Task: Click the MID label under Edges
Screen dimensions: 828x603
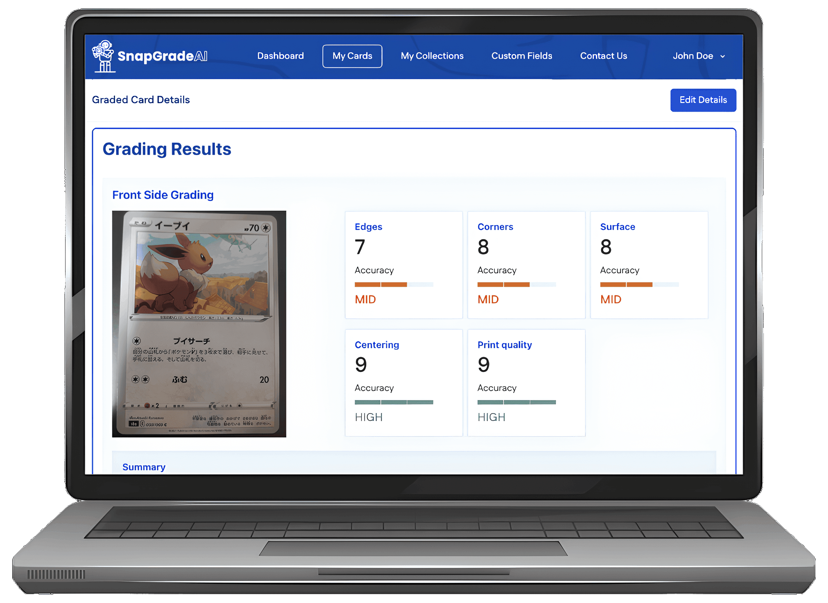Action: (x=365, y=299)
